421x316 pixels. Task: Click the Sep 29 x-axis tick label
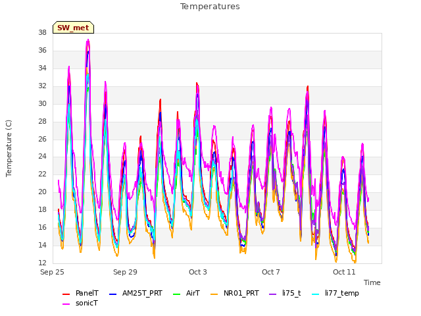coord(125,272)
